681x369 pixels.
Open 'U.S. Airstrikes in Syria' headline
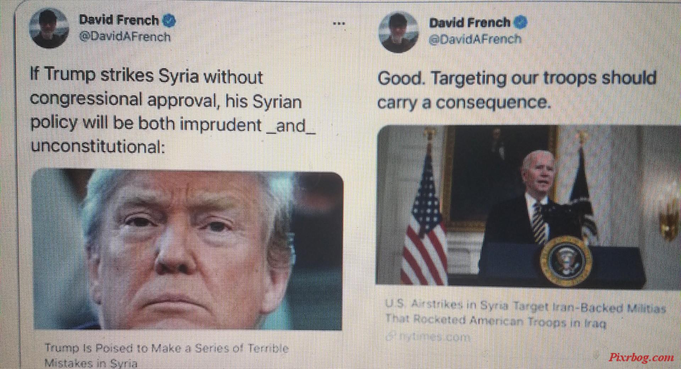525,314
